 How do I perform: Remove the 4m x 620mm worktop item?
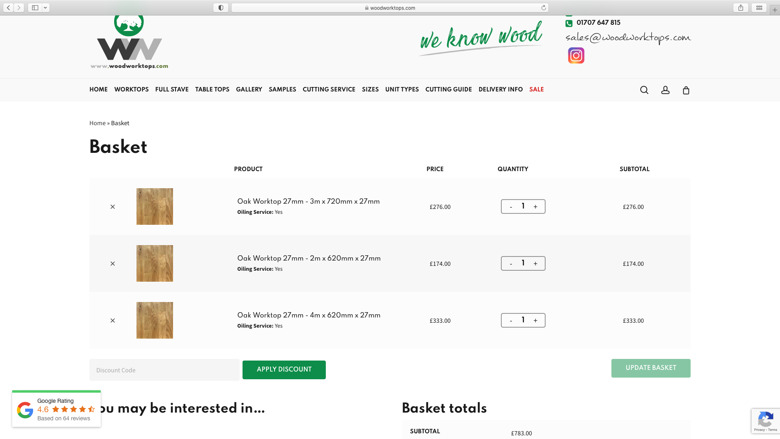click(x=113, y=321)
